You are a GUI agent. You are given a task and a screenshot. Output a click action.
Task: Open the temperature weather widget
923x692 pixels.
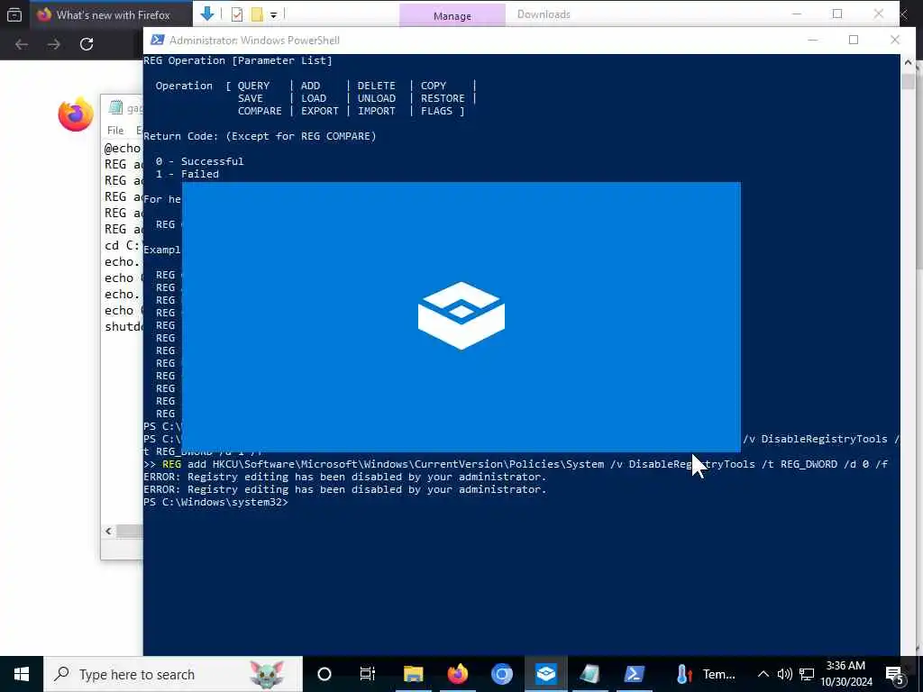pyautogui.click(x=705, y=674)
